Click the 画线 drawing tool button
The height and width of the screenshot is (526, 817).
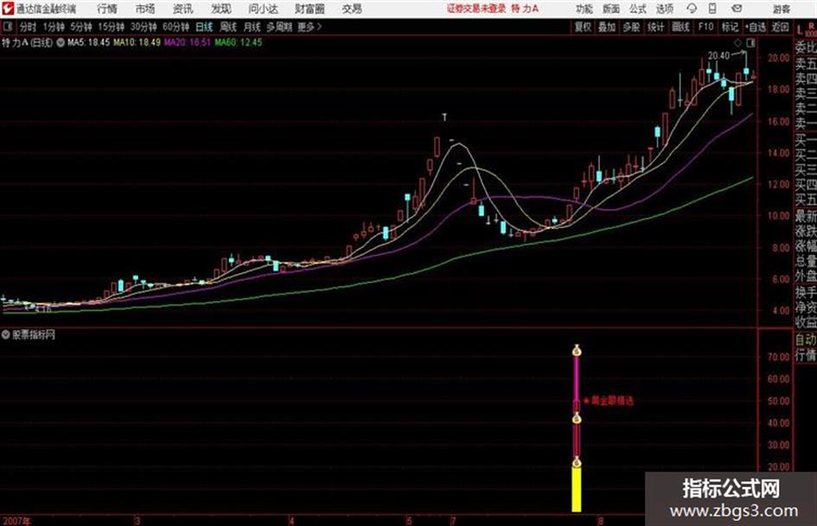tap(680, 27)
